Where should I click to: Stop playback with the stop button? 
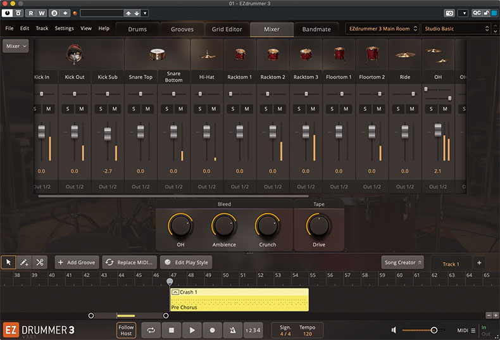(172, 330)
